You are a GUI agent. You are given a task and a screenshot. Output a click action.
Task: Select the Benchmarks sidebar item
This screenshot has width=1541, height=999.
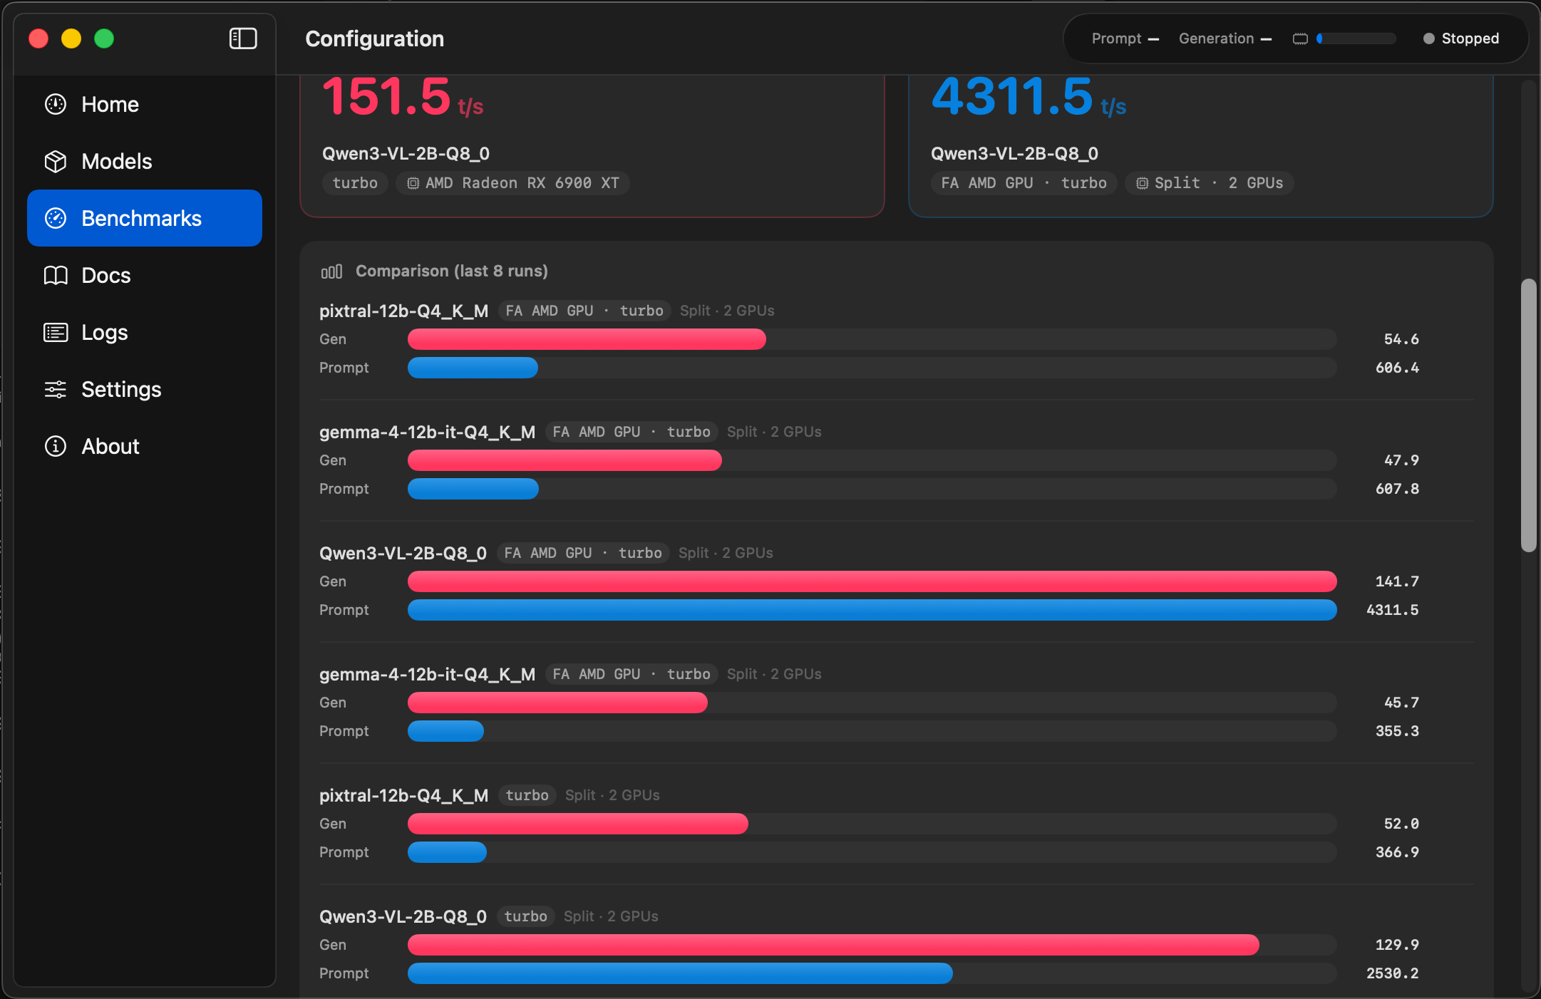[x=145, y=218]
